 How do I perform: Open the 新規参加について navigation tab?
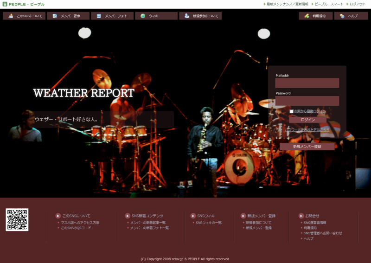(x=200, y=16)
